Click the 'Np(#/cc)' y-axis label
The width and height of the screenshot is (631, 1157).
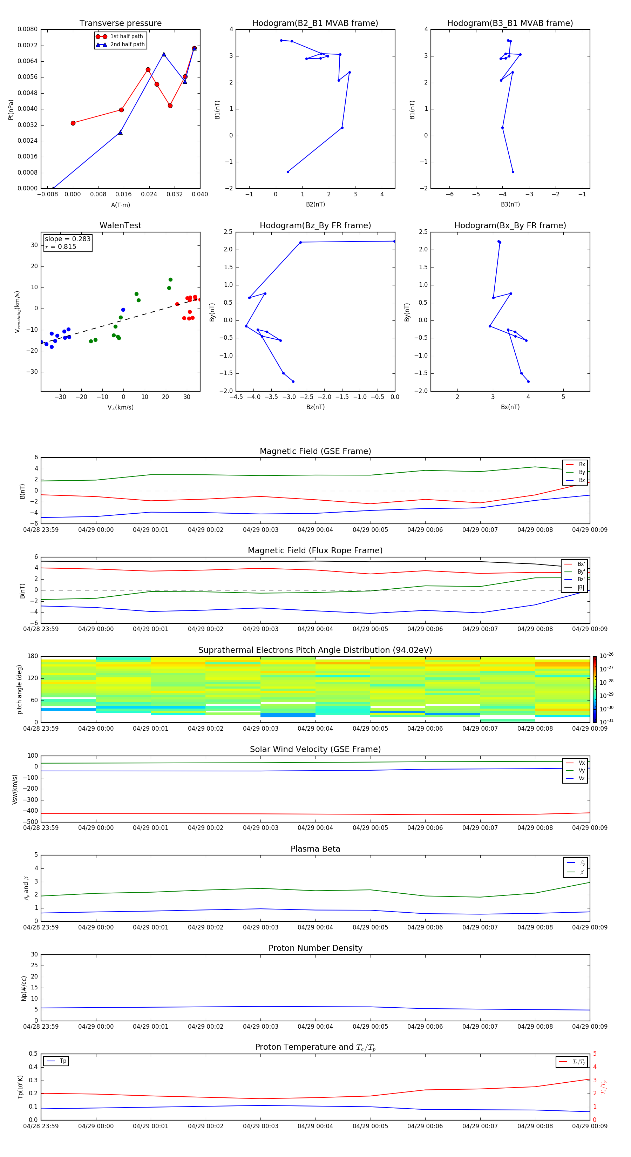point(24,988)
